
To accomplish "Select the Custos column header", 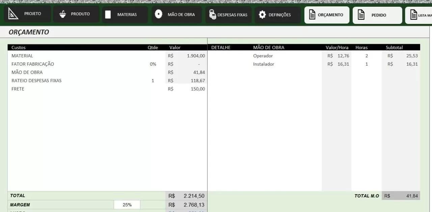I will [x=19, y=47].
